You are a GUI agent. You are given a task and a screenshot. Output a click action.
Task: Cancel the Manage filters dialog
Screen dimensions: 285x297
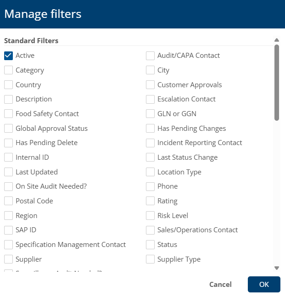tap(220, 284)
